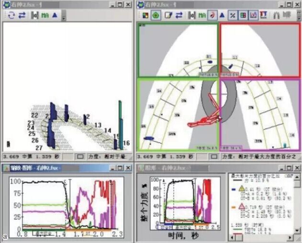302x243 pixels.
Task: Click the rotate view icon in left 3D window toolbar
Action: coord(11,15)
